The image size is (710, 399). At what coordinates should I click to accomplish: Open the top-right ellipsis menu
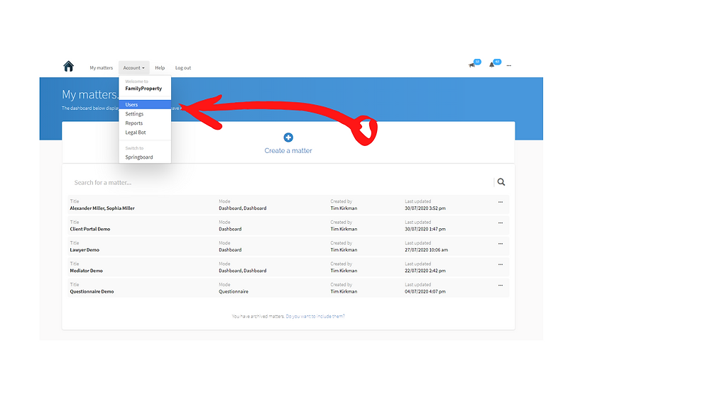coord(509,65)
